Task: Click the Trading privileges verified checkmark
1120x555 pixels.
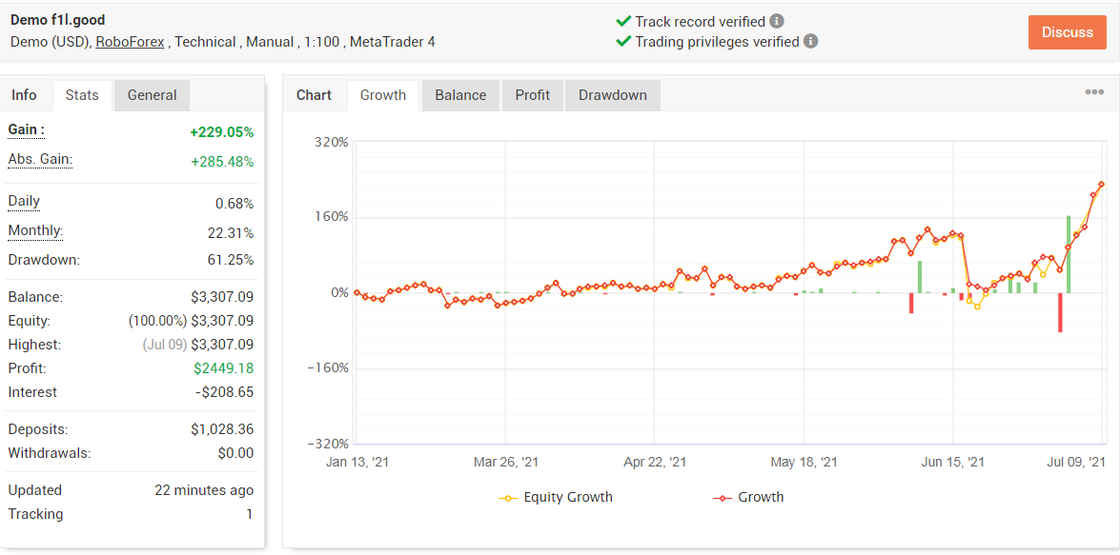Action: [x=623, y=41]
